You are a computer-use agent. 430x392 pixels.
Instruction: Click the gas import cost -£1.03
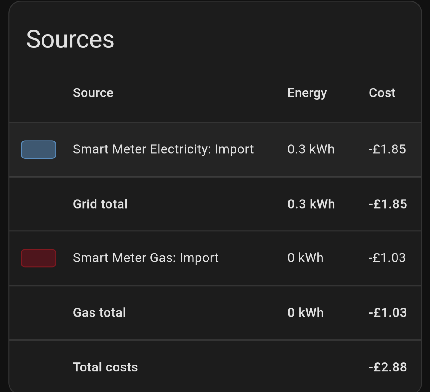click(387, 258)
